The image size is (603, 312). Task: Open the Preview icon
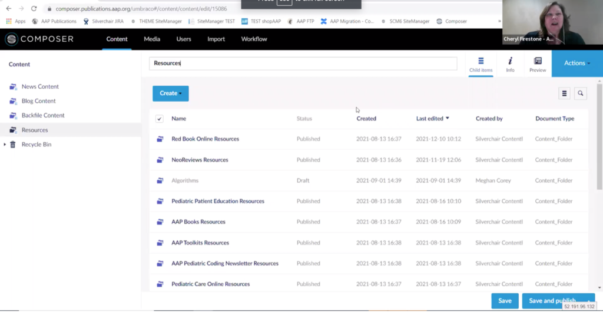(x=537, y=61)
